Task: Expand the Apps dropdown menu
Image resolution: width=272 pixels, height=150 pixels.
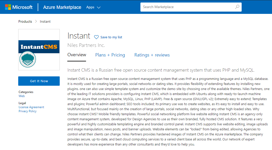Action: click(x=93, y=7)
